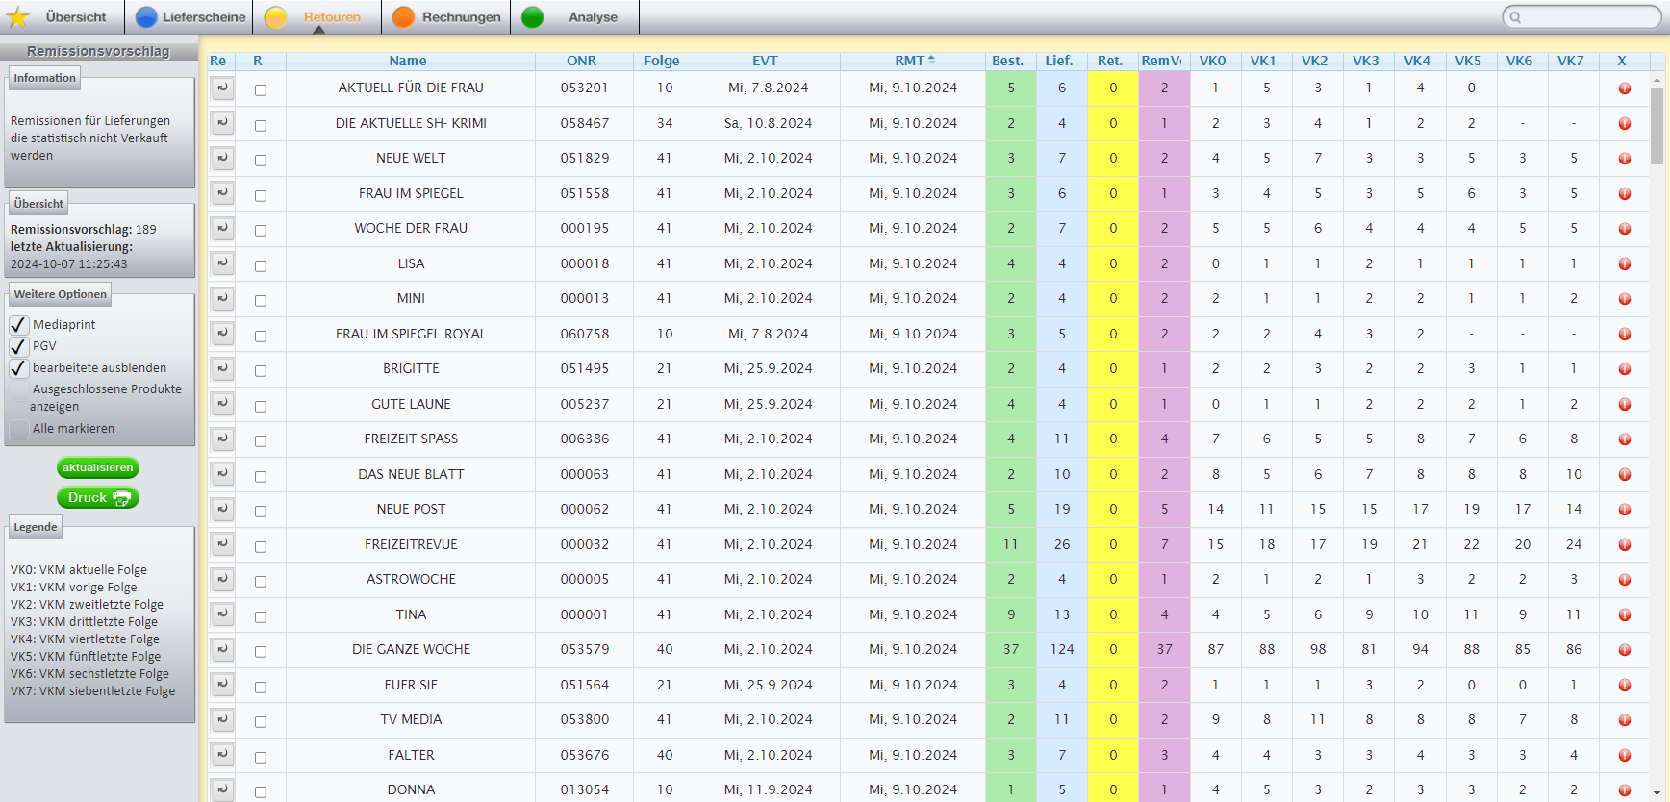Image resolution: width=1670 pixels, height=802 pixels.
Task: Click the yellow star Übersicht icon
Action: click(18, 17)
